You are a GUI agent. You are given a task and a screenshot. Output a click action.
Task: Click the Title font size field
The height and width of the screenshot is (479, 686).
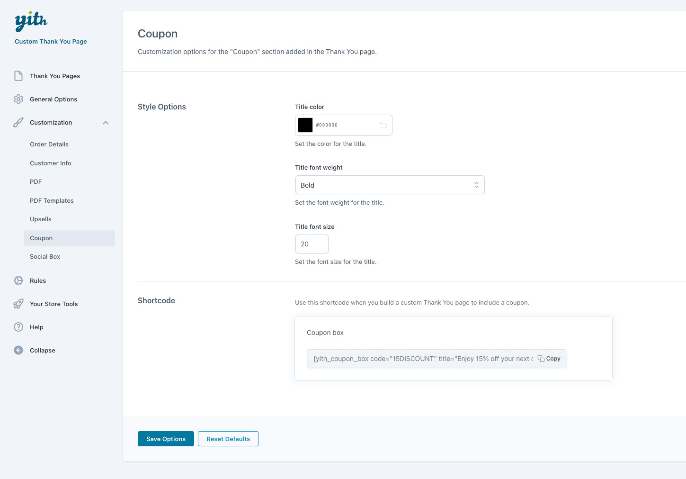tap(312, 244)
